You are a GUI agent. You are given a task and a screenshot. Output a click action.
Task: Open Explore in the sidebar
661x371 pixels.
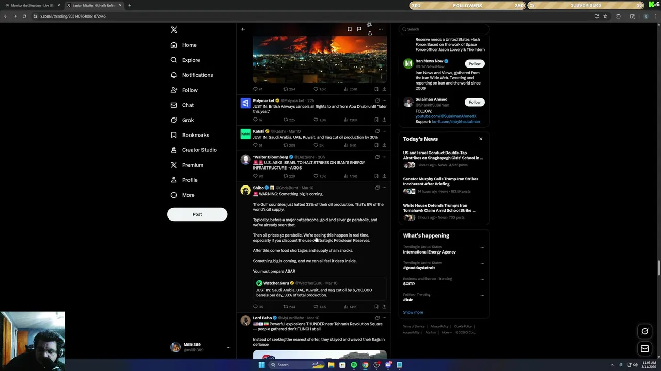(x=185, y=60)
